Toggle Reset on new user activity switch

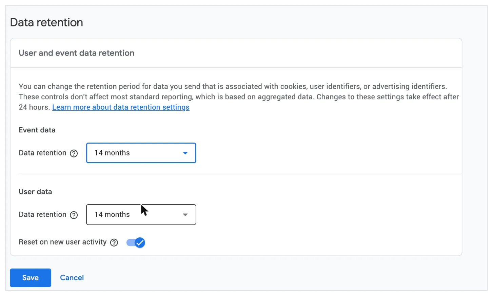[136, 242]
